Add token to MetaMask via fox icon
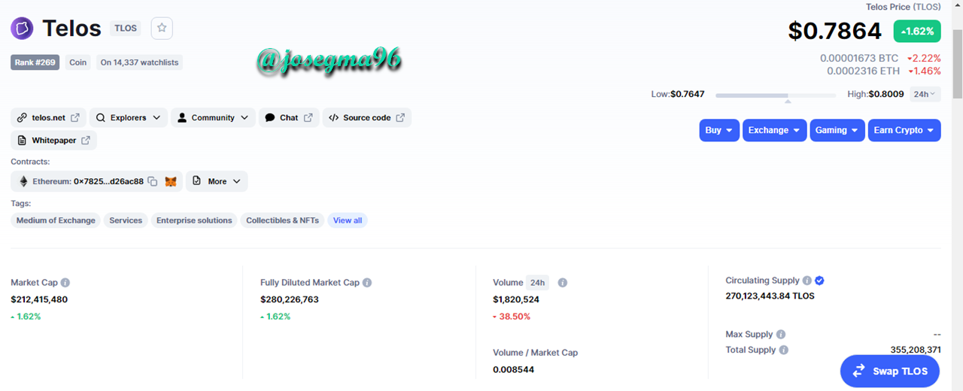Image resolution: width=963 pixels, height=391 pixels. (x=172, y=181)
